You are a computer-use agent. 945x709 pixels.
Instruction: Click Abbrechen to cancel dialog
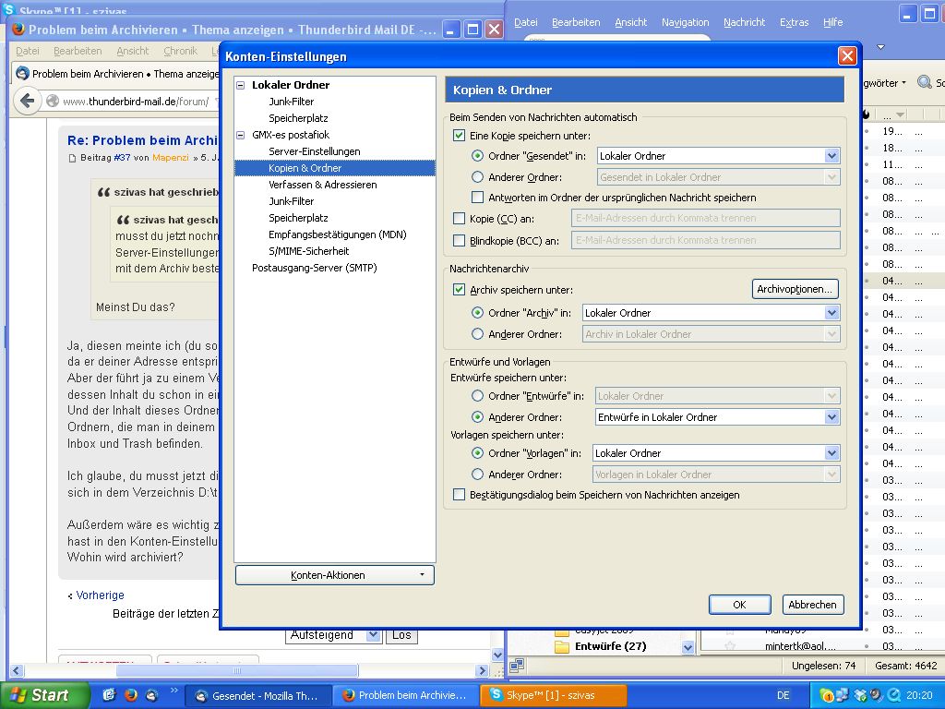(812, 605)
